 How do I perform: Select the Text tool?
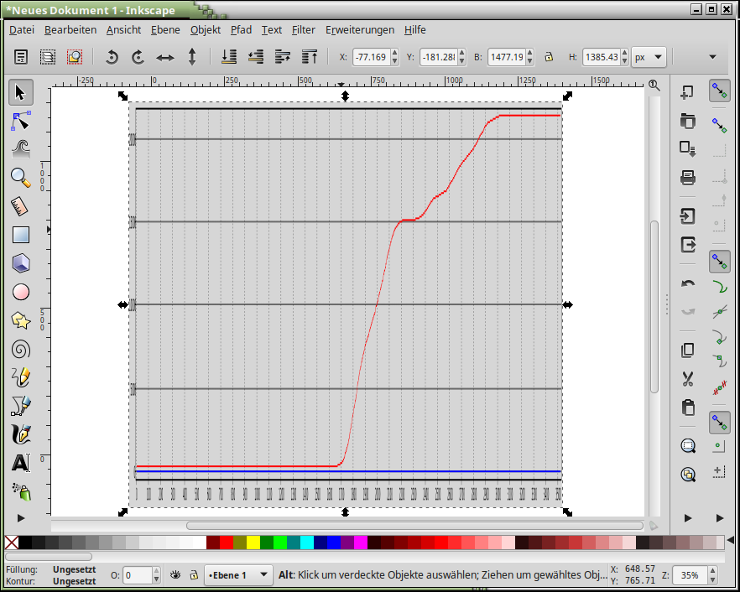(x=21, y=463)
